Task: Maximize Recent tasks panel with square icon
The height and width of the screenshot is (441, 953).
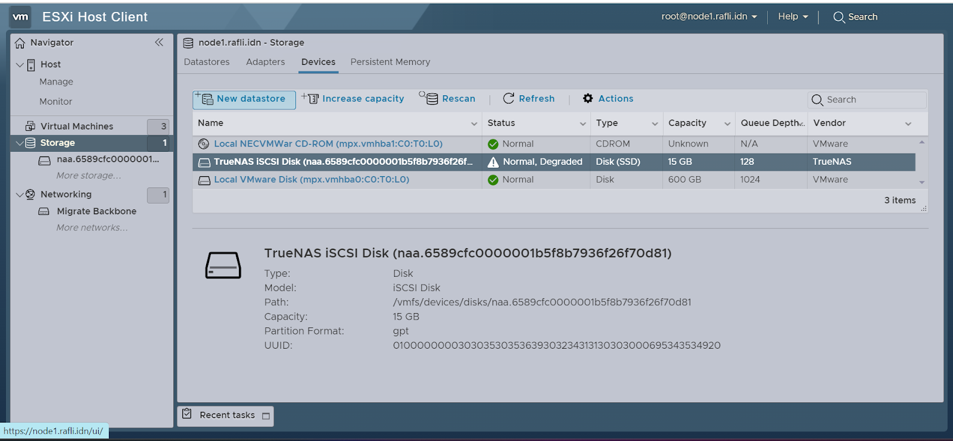Action: [x=266, y=416]
